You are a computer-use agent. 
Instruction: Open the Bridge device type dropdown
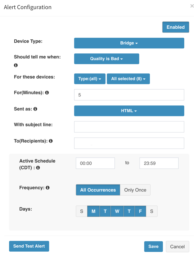point(129,43)
